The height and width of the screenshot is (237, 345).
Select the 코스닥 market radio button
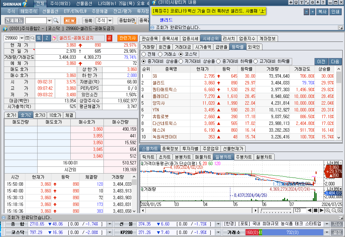[181, 54]
